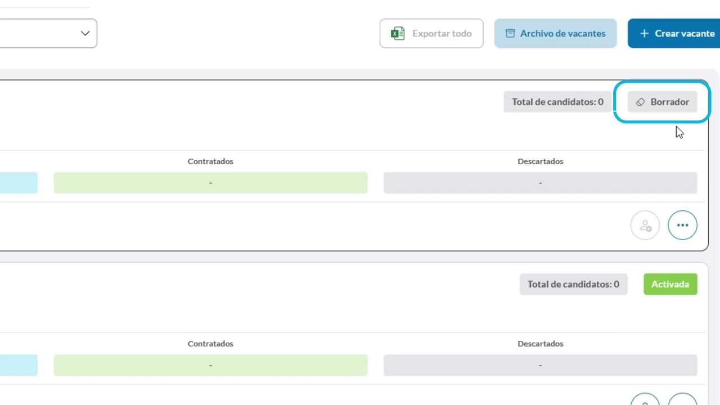The width and height of the screenshot is (720, 405).
Task: Click the eraser icon on Borrador badge
Action: pos(640,102)
